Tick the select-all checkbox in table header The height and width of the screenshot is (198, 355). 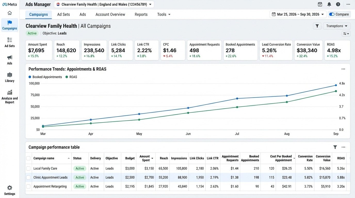(x=28, y=158)
